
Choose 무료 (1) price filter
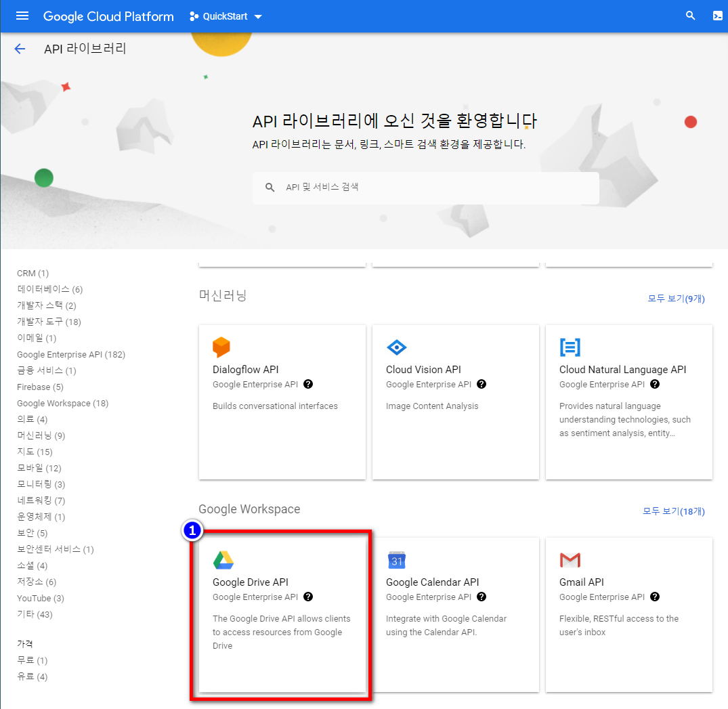[33, 660]
